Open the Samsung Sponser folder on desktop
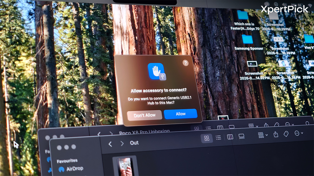The height and width of the screenshot is (176, 314). click(248, 40)
